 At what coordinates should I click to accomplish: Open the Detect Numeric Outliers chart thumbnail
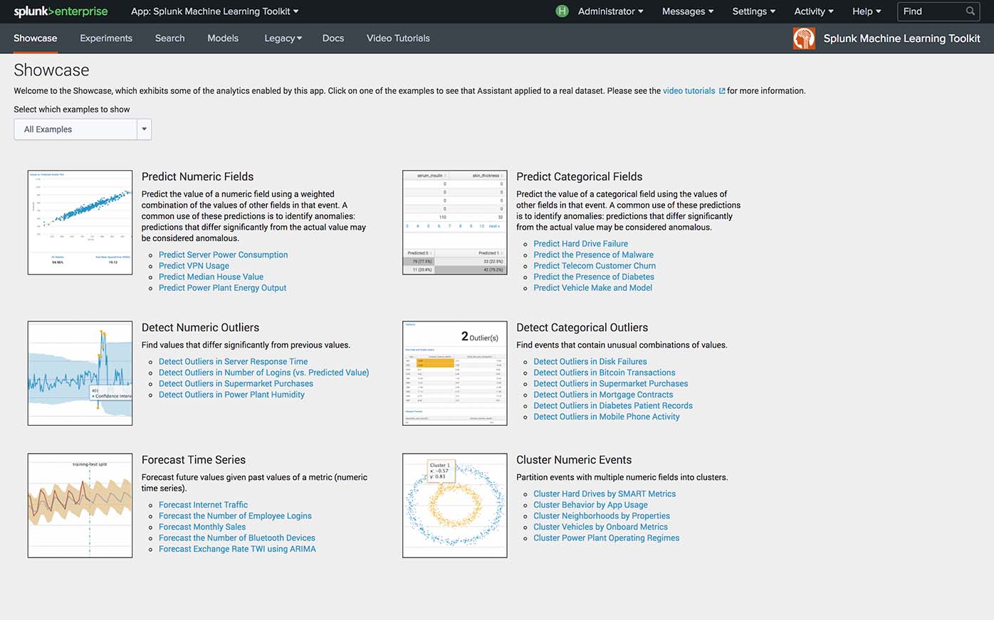80,373
